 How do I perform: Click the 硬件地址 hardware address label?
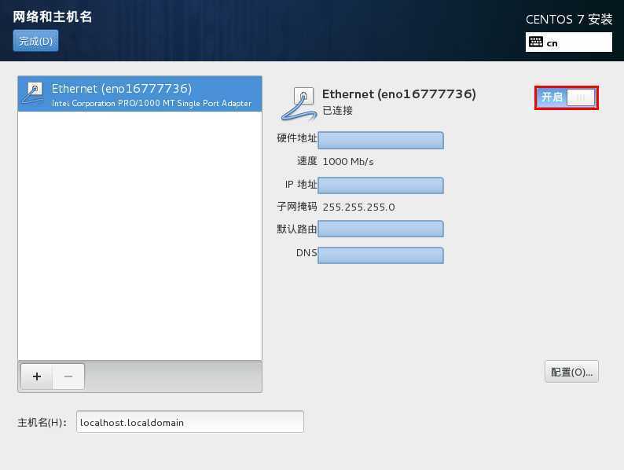coord(297,138)
